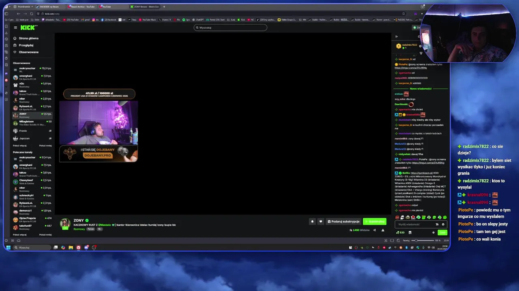Screen dimensions: 519x291
Task: Reload the browser page
Action: 32,14
